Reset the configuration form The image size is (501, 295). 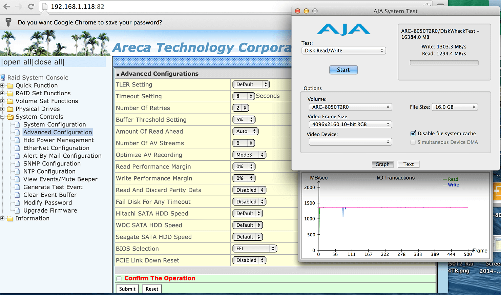pyautogui.click(x=152, y=289)
